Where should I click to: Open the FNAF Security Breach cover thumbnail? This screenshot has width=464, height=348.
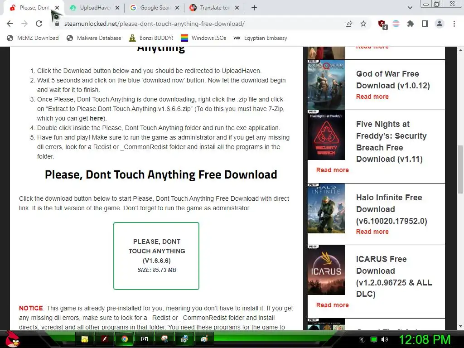click(326, 135)
